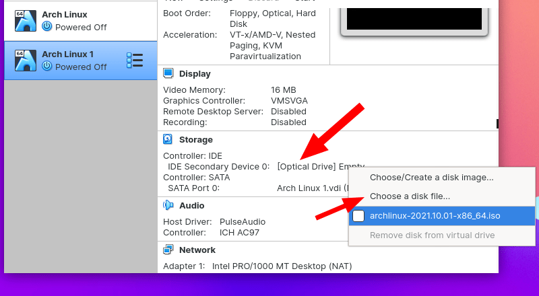Open the Arch Linux 1 machine tools menu
539x296 pixels.
[135, 61]
